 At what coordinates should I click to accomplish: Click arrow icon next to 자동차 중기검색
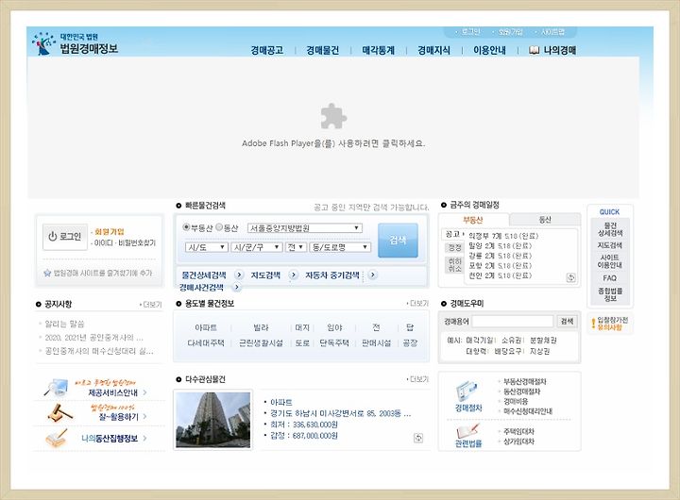point(372,275)
